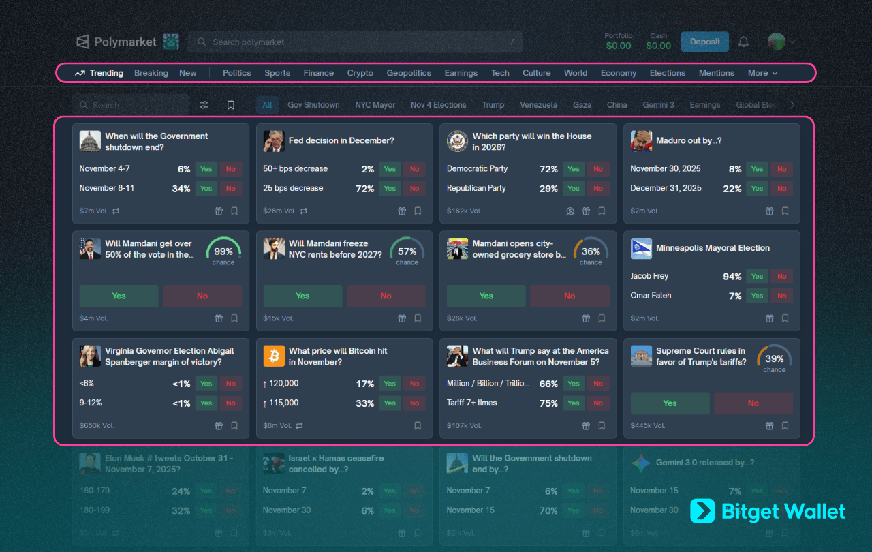Click the blue Deposit button
The height and width of the screenshot is (552, 872).
click(704, 42)
